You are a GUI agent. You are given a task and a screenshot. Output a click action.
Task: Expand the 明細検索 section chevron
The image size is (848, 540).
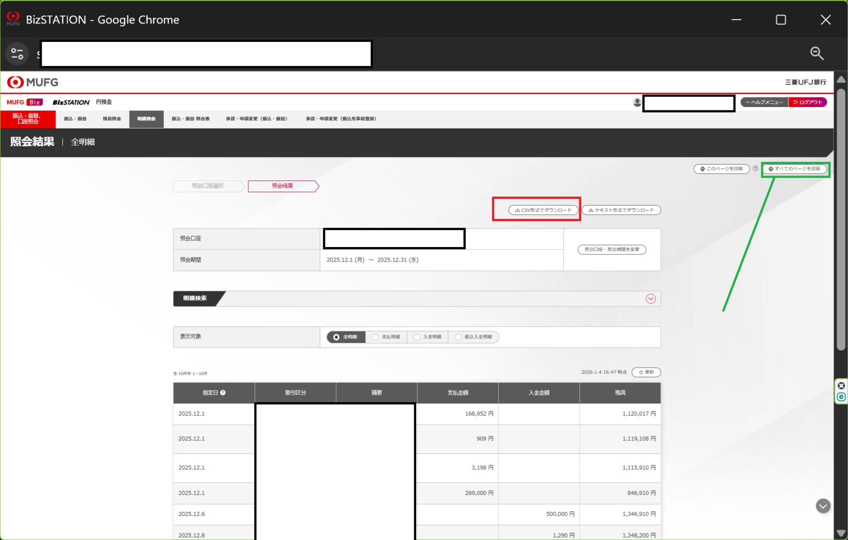(650, 299)
